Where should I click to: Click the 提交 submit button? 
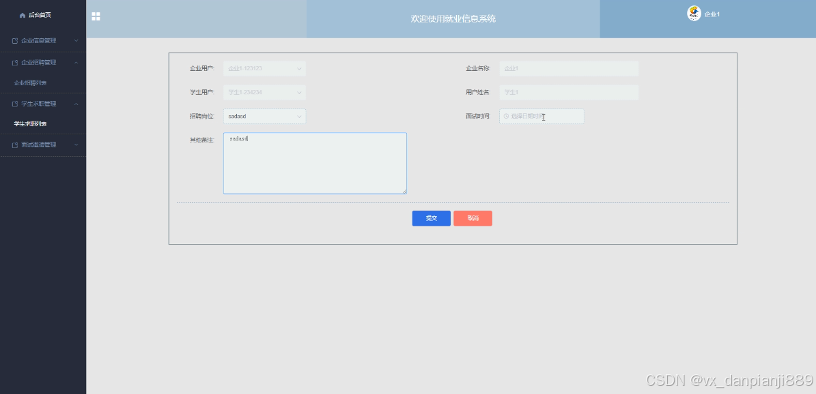point(431,218)
